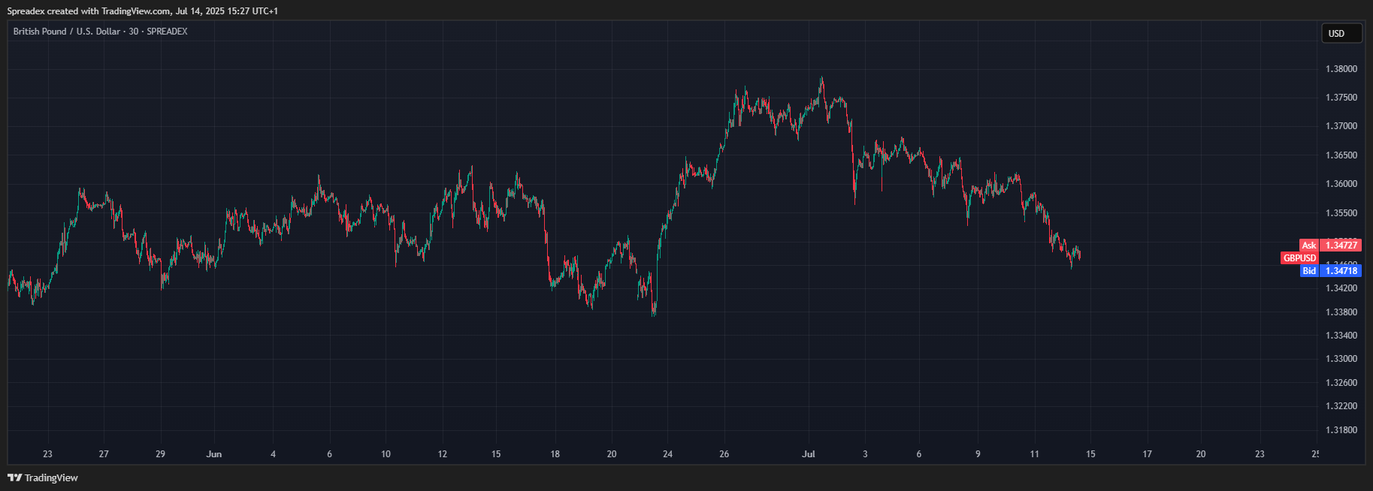Click the 27 date axis label

tap(104, 454)
